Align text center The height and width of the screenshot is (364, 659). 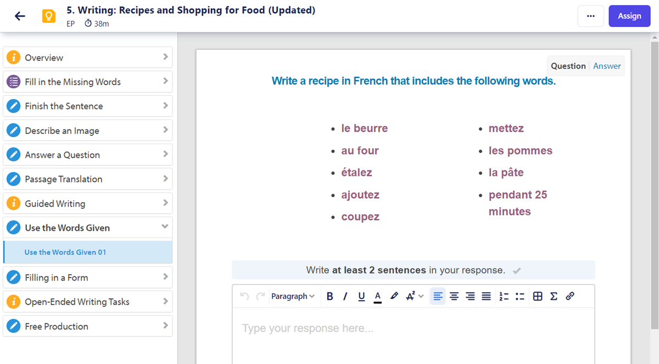click(x=454, y=296)
